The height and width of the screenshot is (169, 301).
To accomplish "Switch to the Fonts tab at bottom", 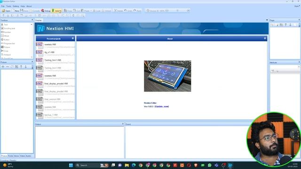I will point(10,156).
